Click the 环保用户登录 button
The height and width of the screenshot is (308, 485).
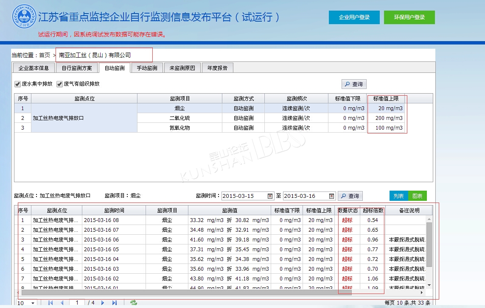pos(409,17)
